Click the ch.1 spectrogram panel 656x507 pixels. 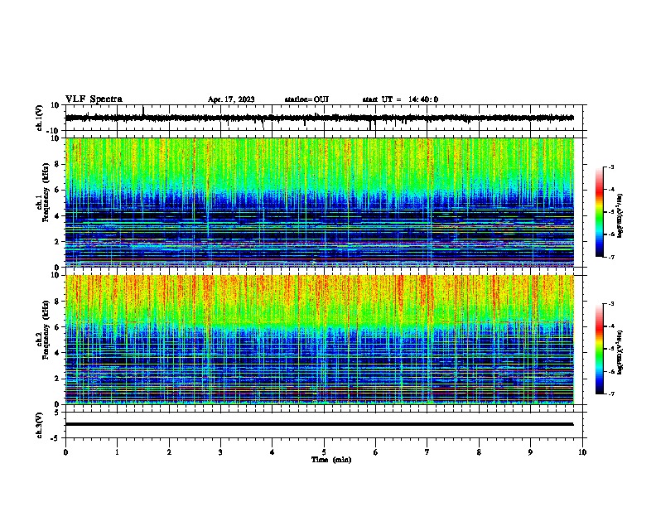point(319,202)
